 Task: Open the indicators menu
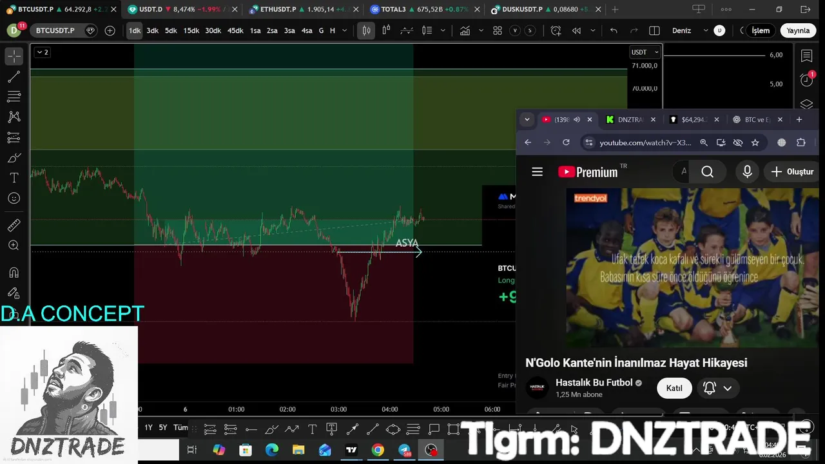[465, 30]
